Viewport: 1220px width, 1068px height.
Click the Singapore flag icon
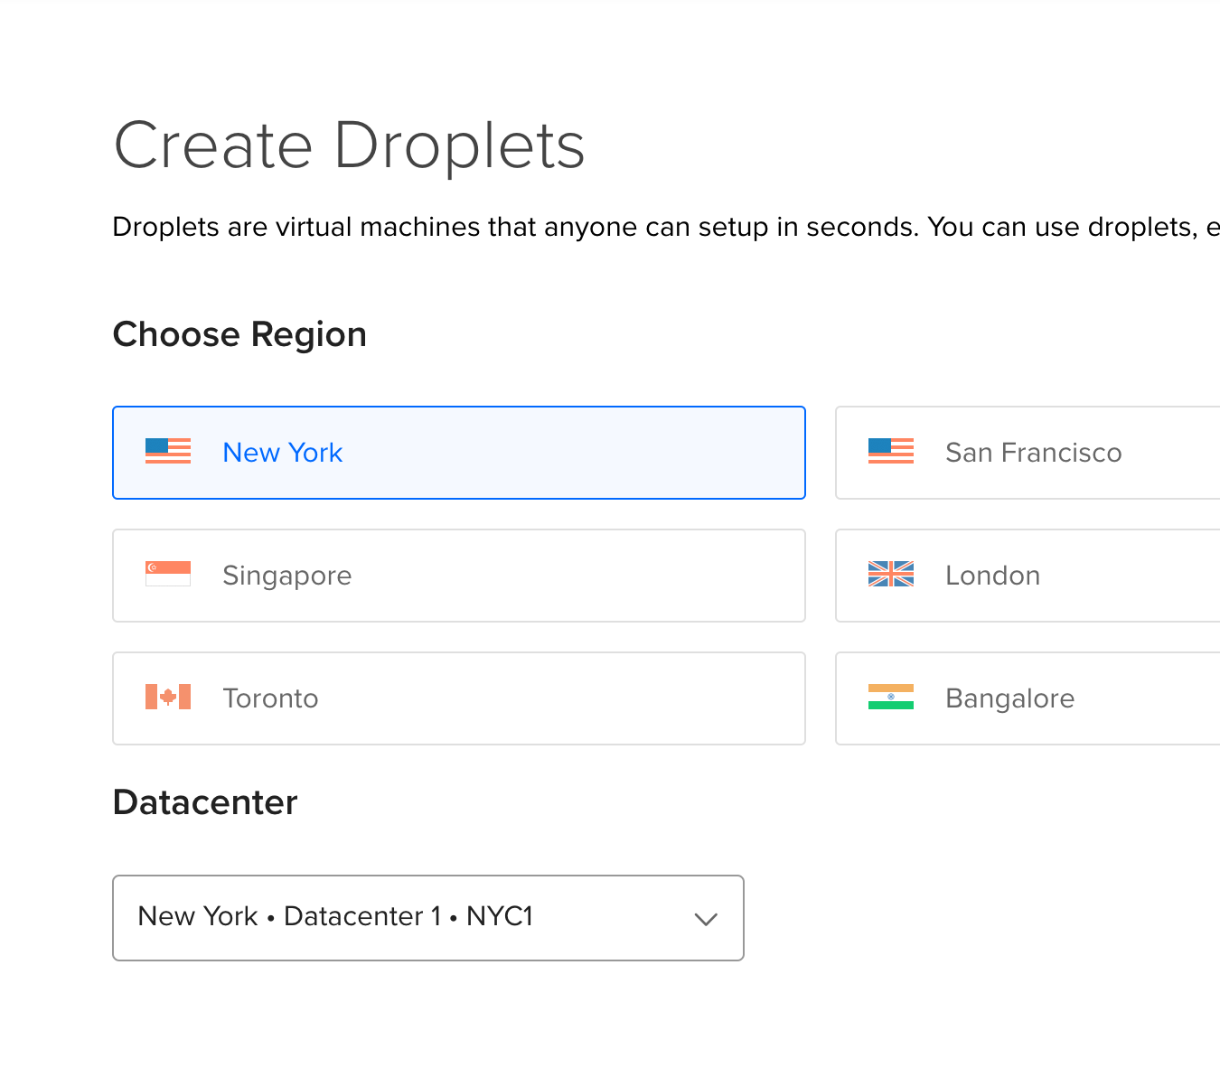168,574
